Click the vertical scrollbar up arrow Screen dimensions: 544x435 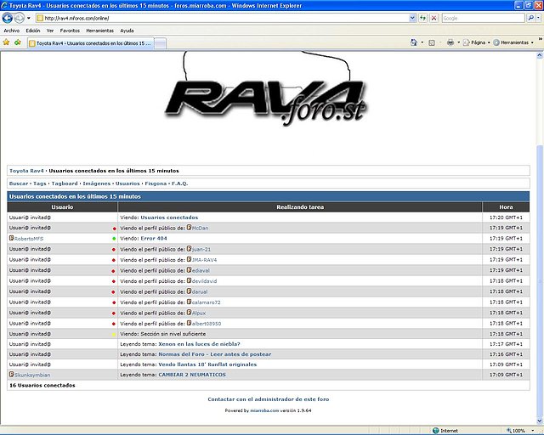pos(540,55)
